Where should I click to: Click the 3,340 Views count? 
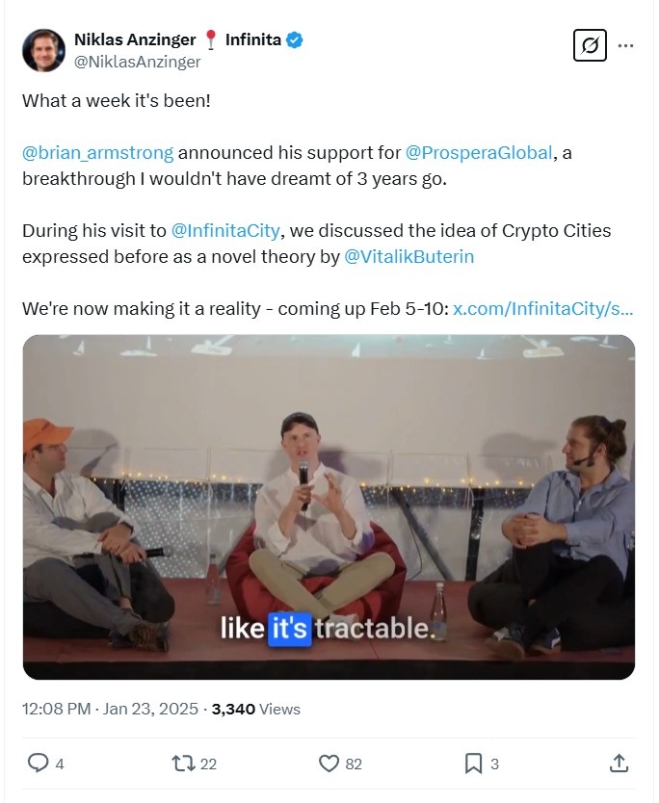click(x=255, y=709)
